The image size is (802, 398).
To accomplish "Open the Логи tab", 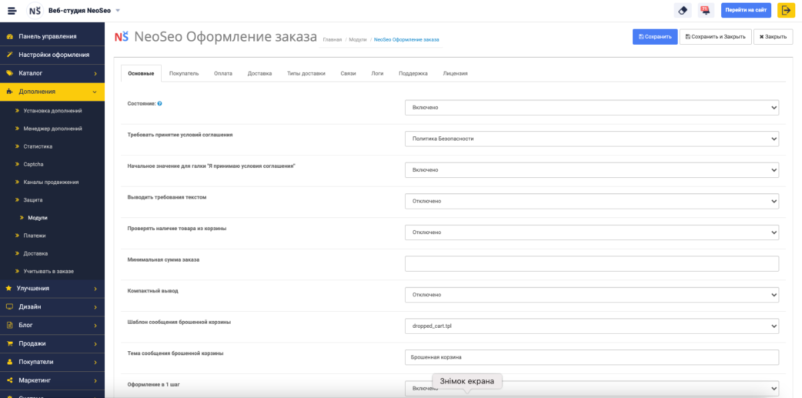I will 378,74.
